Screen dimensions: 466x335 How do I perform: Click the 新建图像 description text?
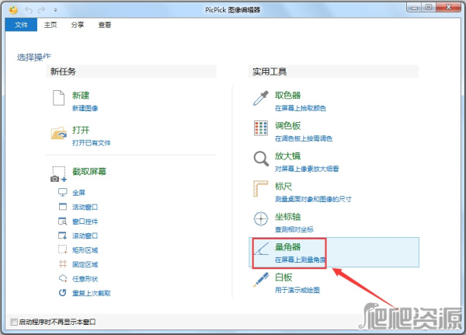click(x=85, y=108)
